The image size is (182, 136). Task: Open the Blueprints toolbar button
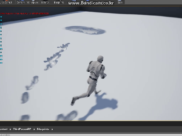pyautogui.click(x=59, y=2)
